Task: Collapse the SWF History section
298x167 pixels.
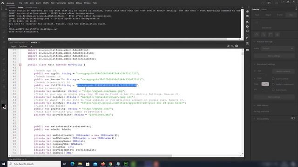Action: tap(255, 105)
